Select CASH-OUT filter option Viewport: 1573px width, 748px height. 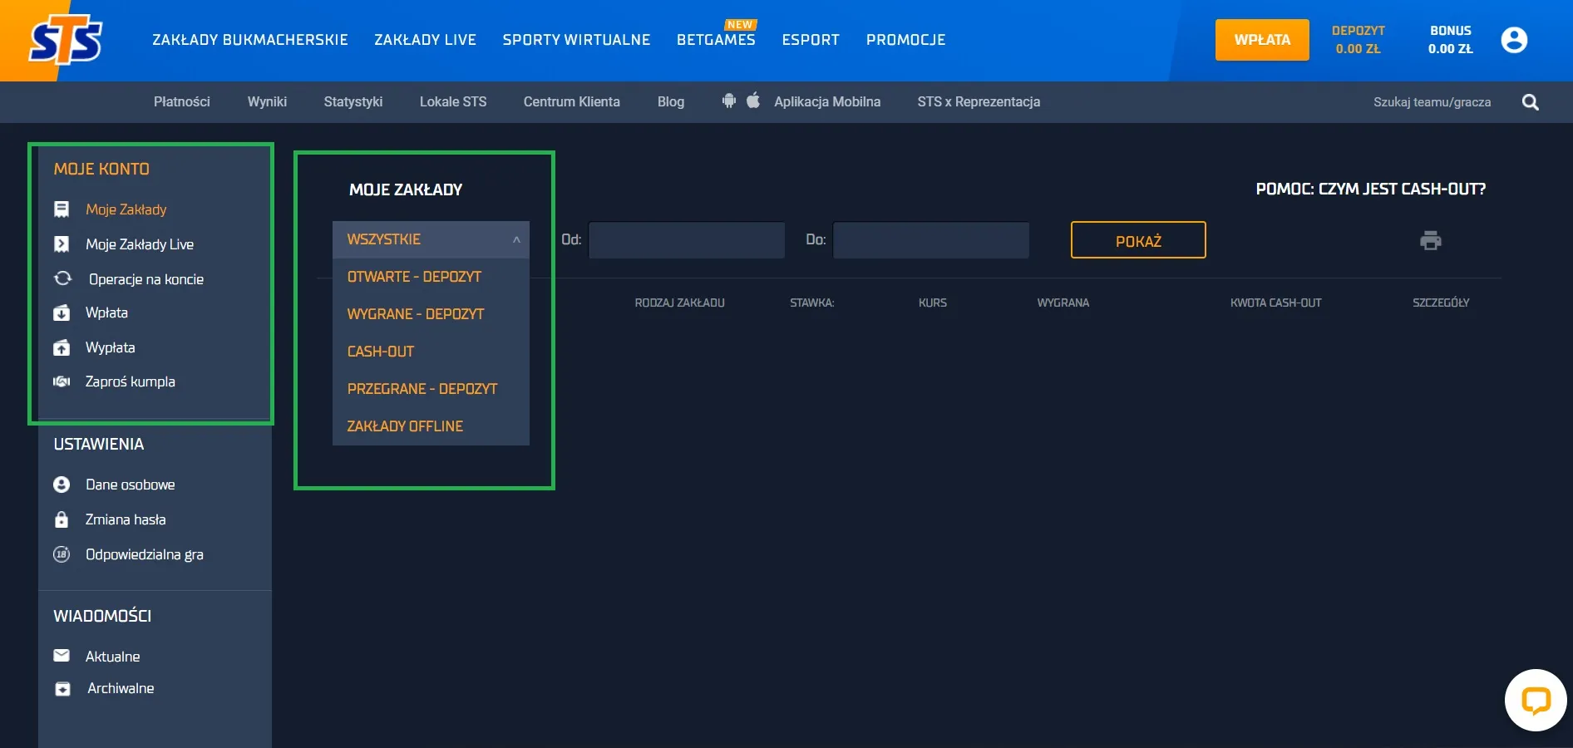pos(431,352)
